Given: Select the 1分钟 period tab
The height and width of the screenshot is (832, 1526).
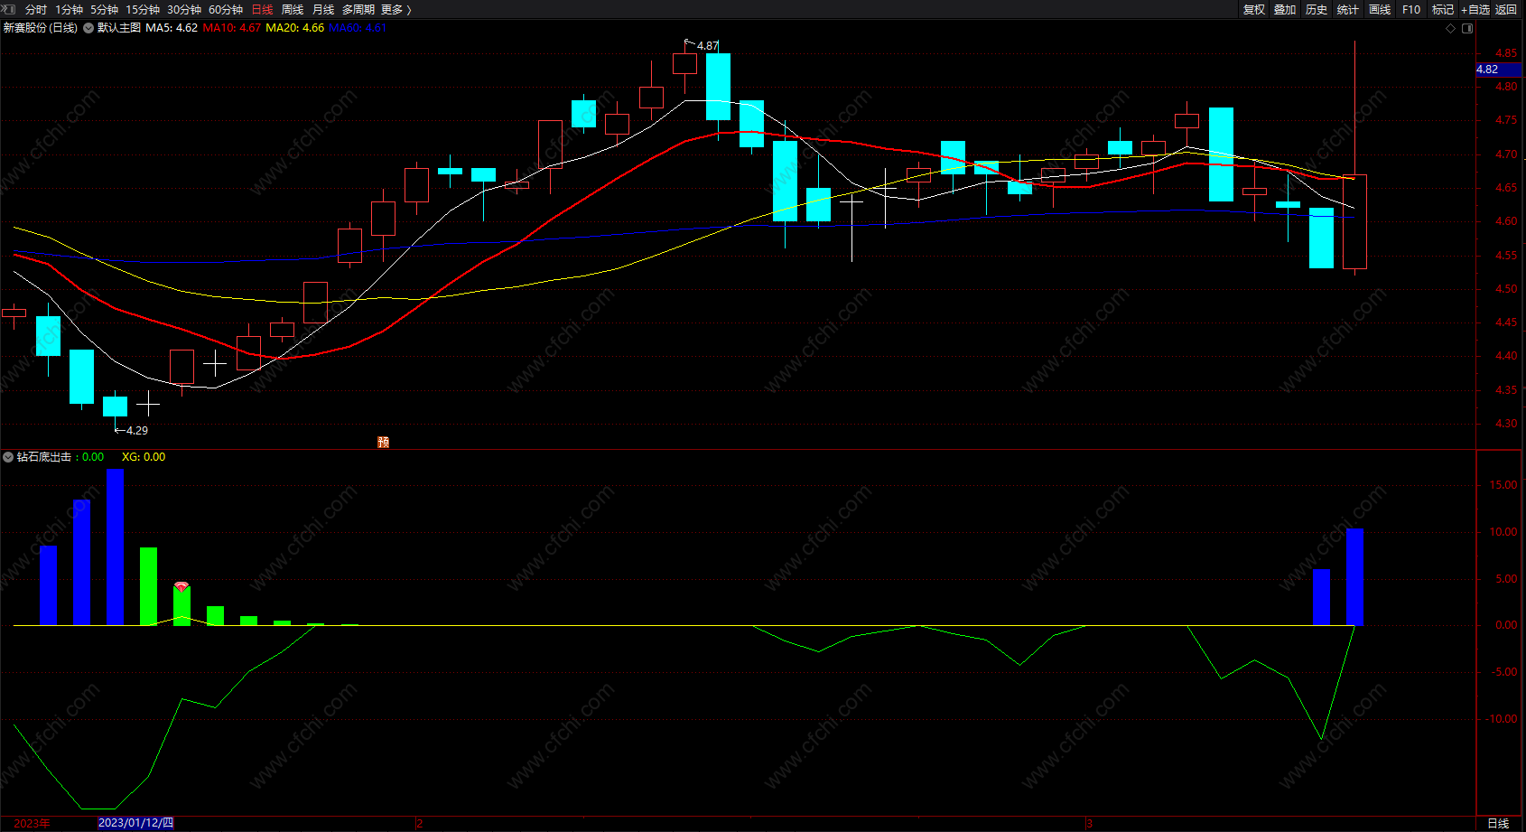Looking at the screenshot, I should click(70, 10).
